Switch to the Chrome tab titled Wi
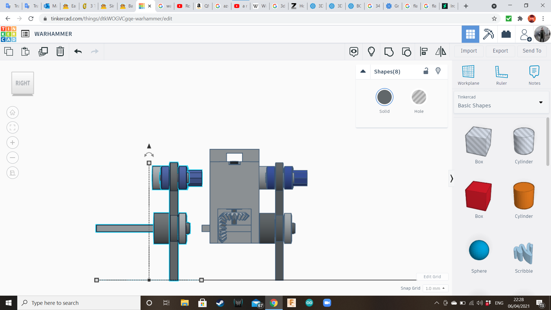 [260, 6]
